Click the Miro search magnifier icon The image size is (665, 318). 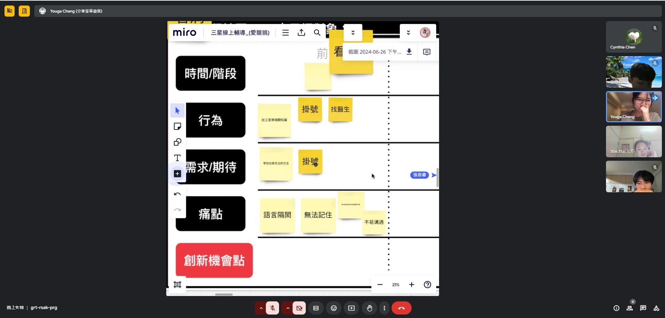[317, 33]
